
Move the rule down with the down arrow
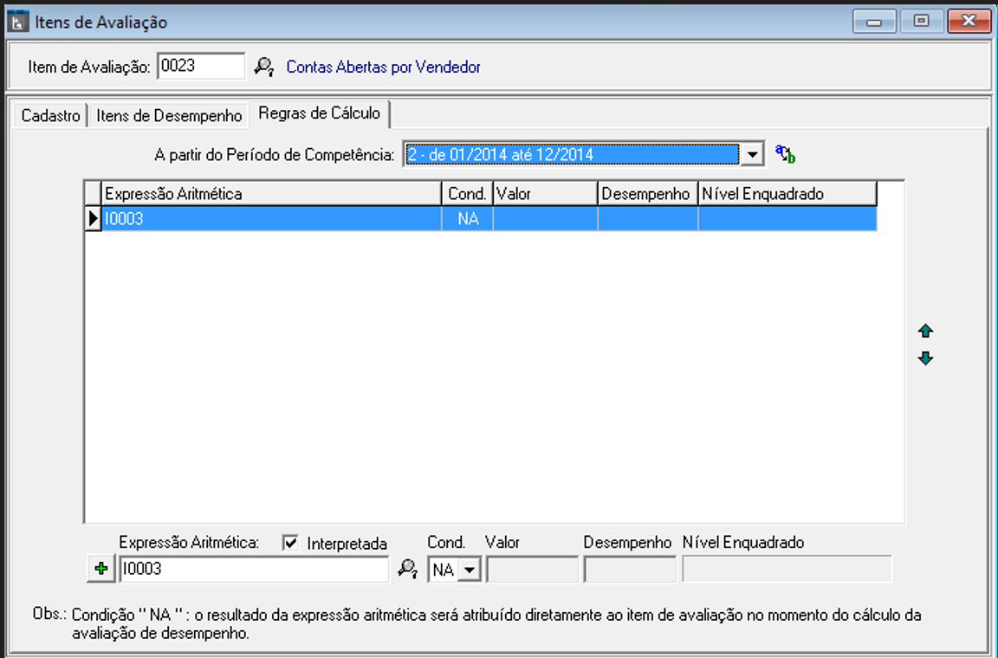click(925, 358)
